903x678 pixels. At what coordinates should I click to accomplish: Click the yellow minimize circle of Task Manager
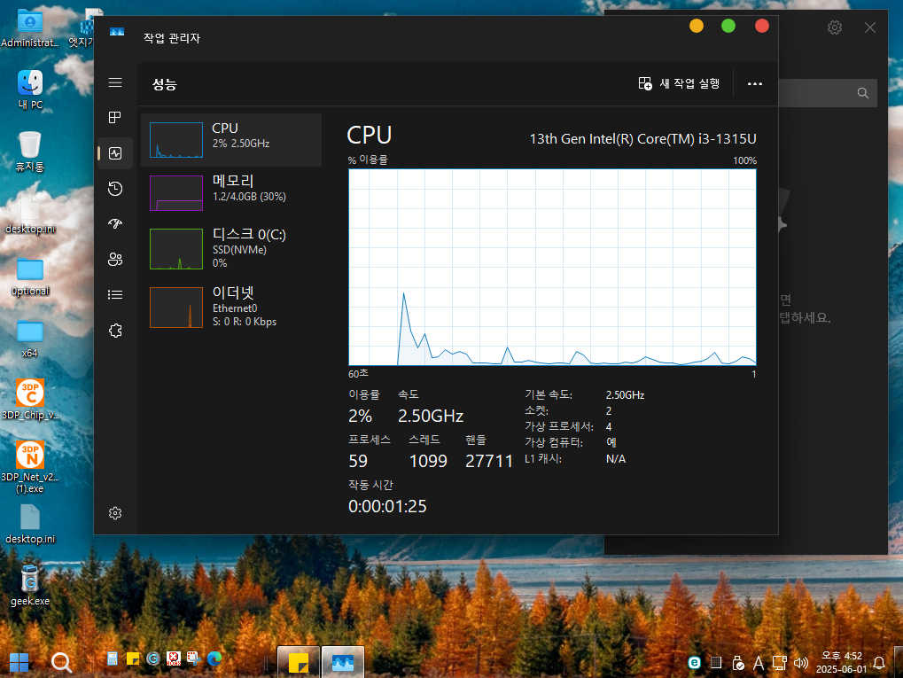pyautogui.click(x=697, y=26)
